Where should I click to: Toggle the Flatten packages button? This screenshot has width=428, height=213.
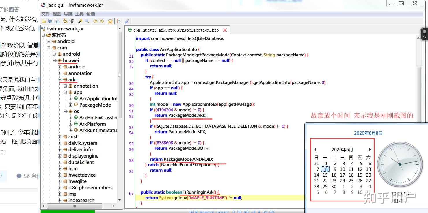(72, 21)
